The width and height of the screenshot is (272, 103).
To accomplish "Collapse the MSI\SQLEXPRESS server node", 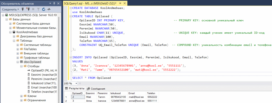I will [3, 15].
